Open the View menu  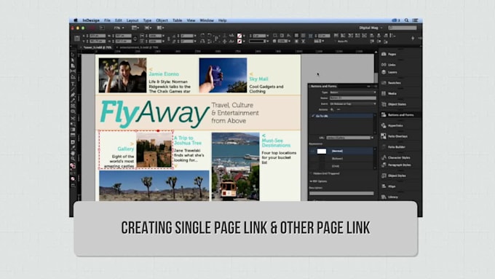(191, 20)
